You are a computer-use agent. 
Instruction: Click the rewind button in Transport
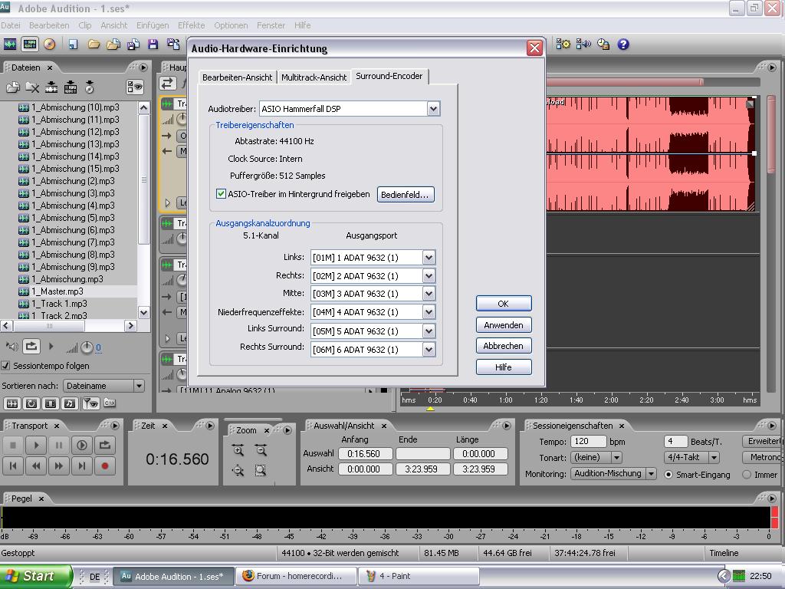pyautogui.click(x=36, y=466)
